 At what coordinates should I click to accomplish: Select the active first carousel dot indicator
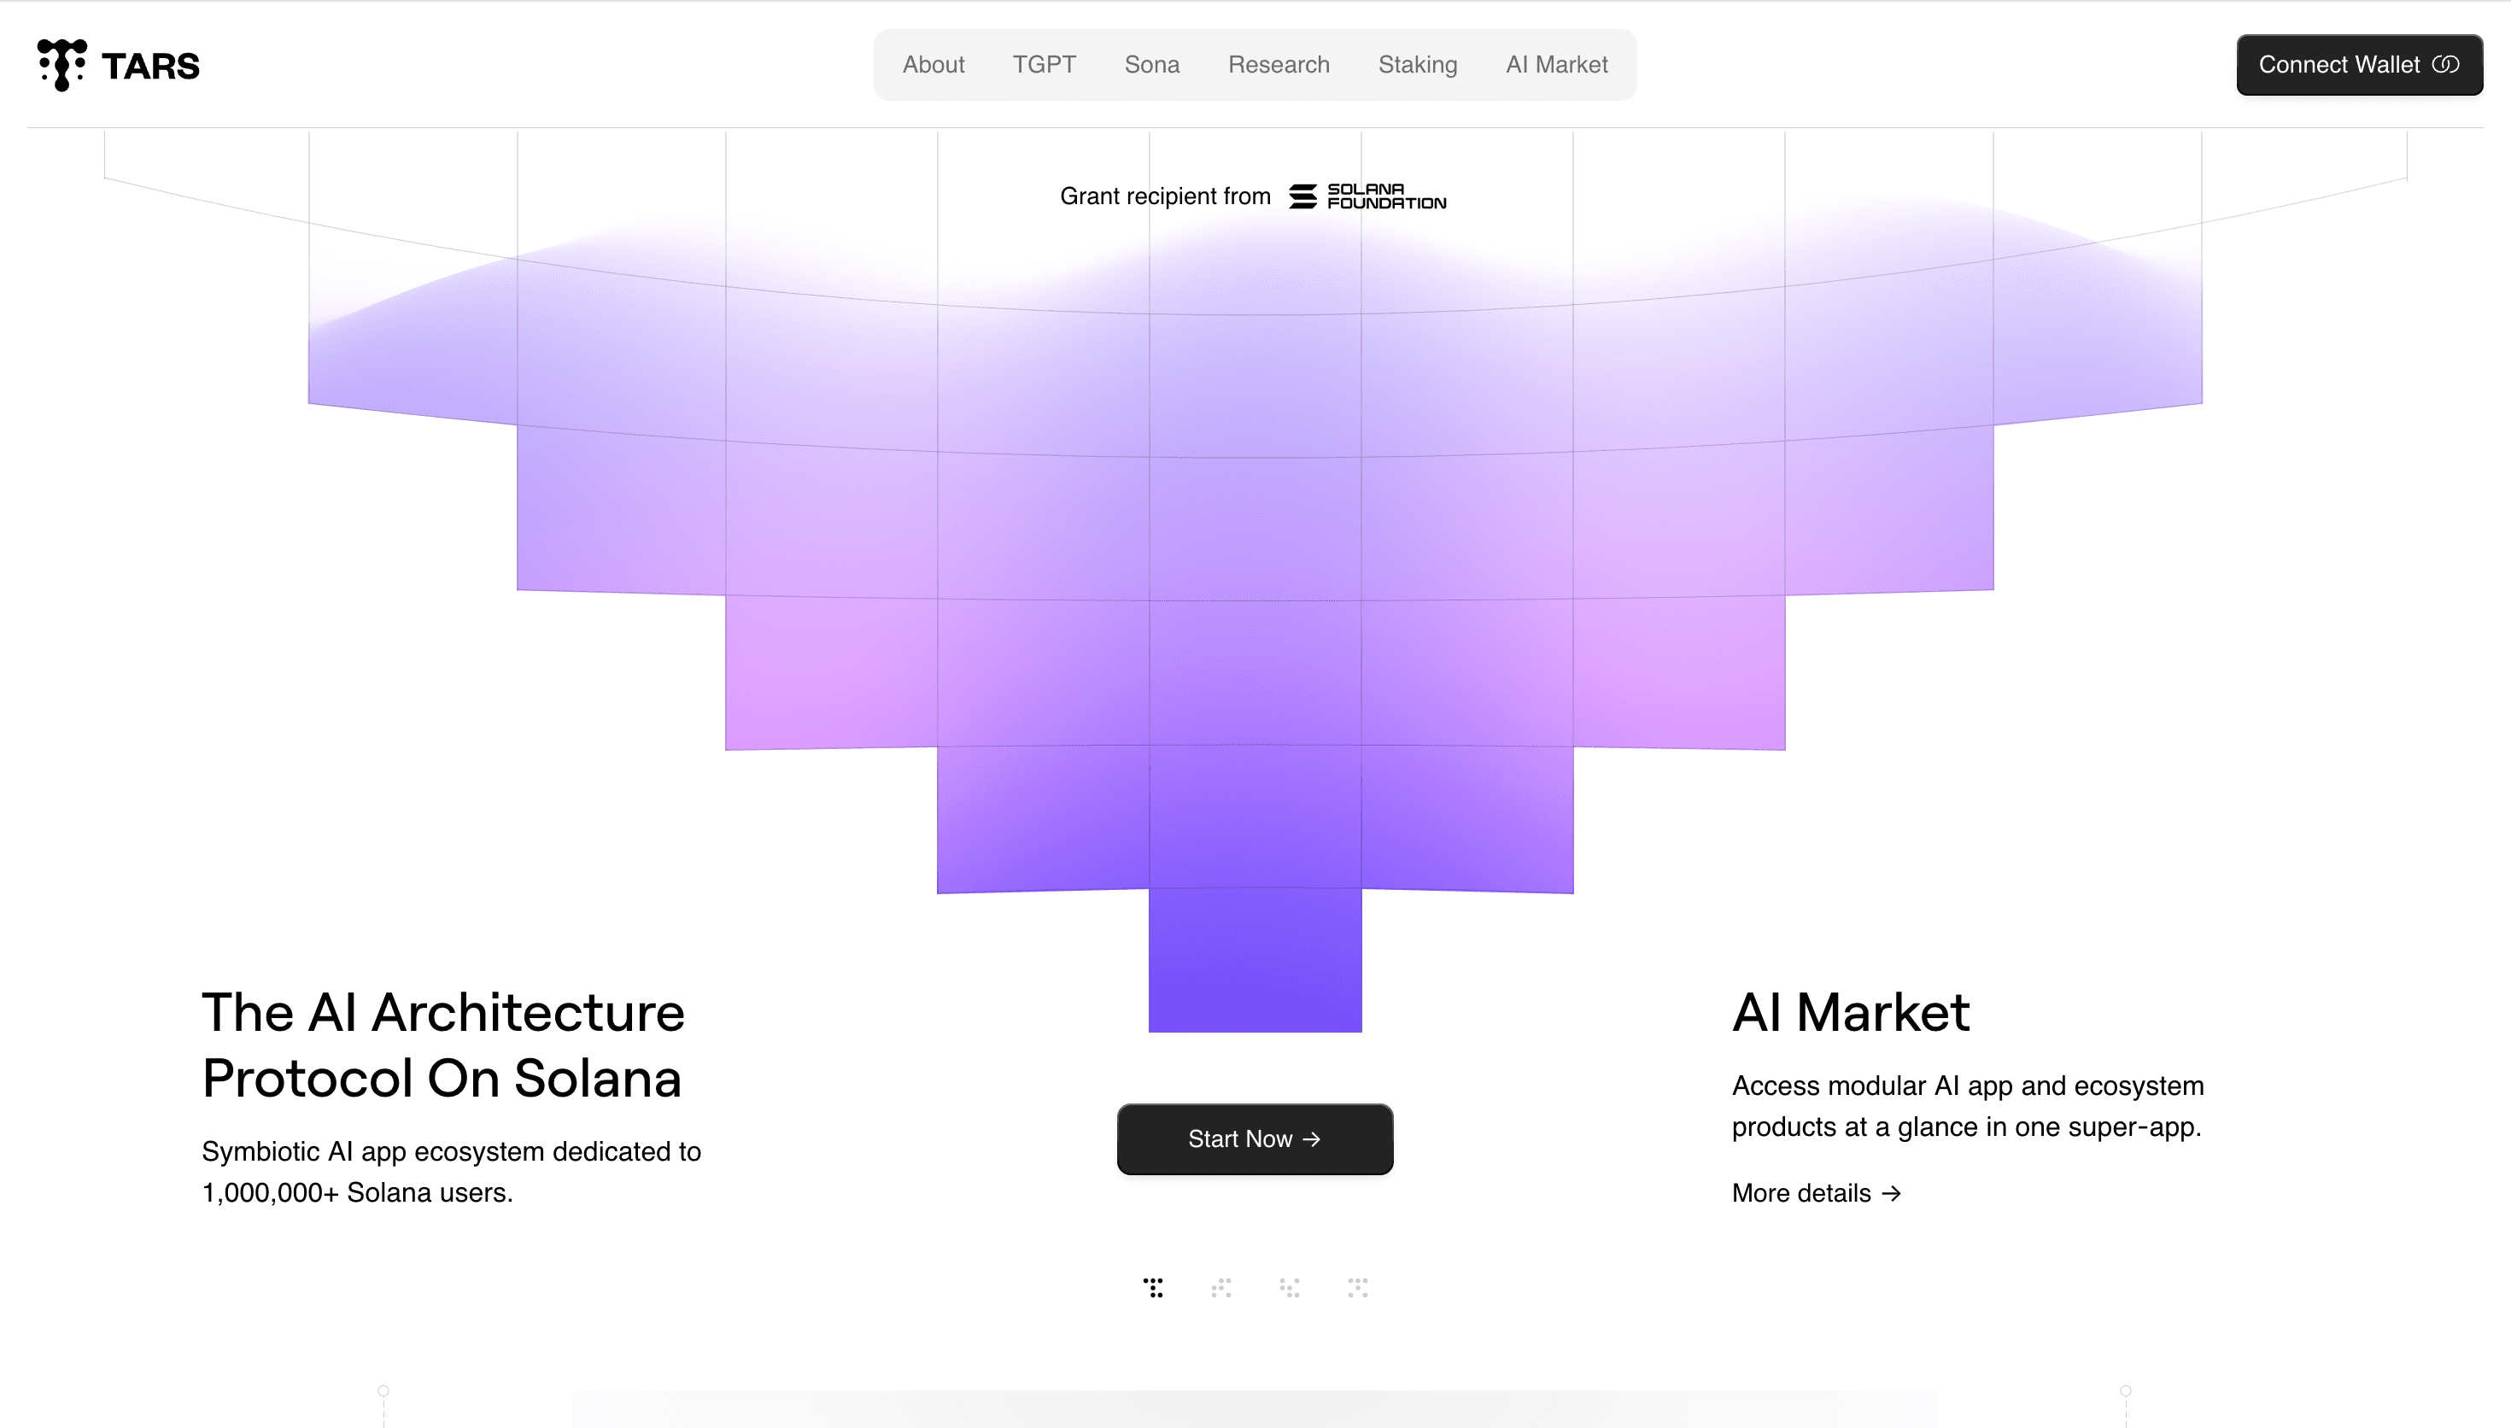pyautogui.click(x=1155, y=1288)
